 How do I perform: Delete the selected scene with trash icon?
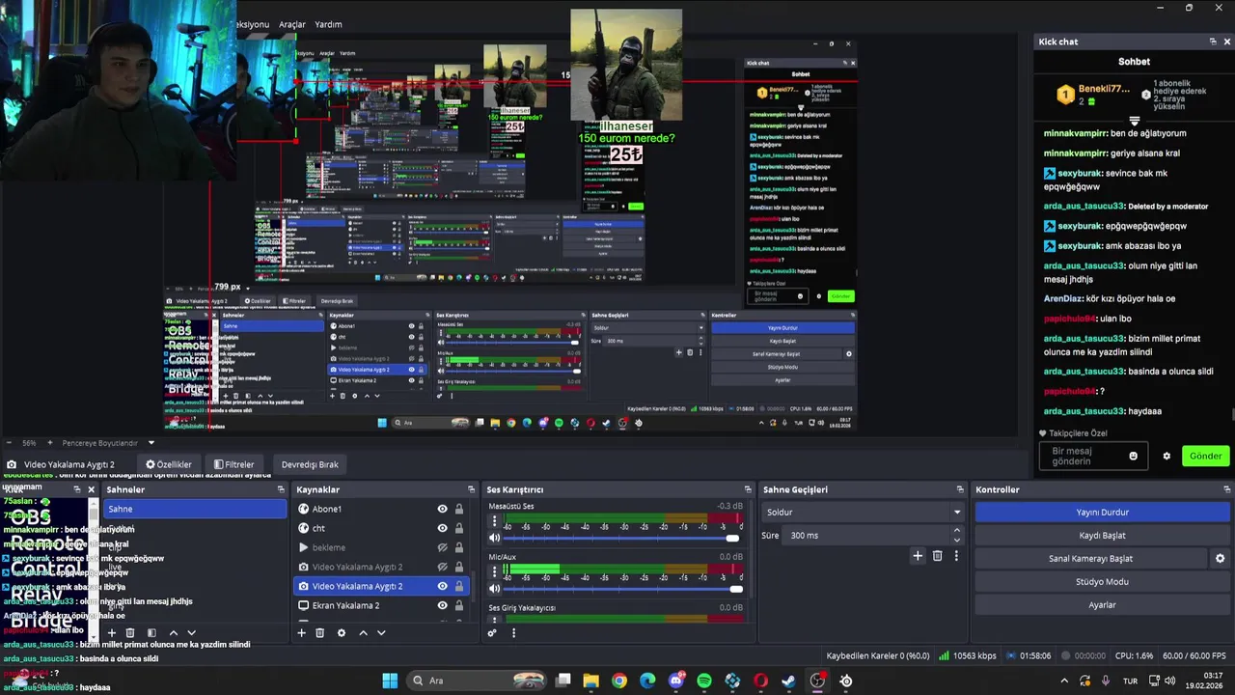pyautogui.click(x=130, y=633)
